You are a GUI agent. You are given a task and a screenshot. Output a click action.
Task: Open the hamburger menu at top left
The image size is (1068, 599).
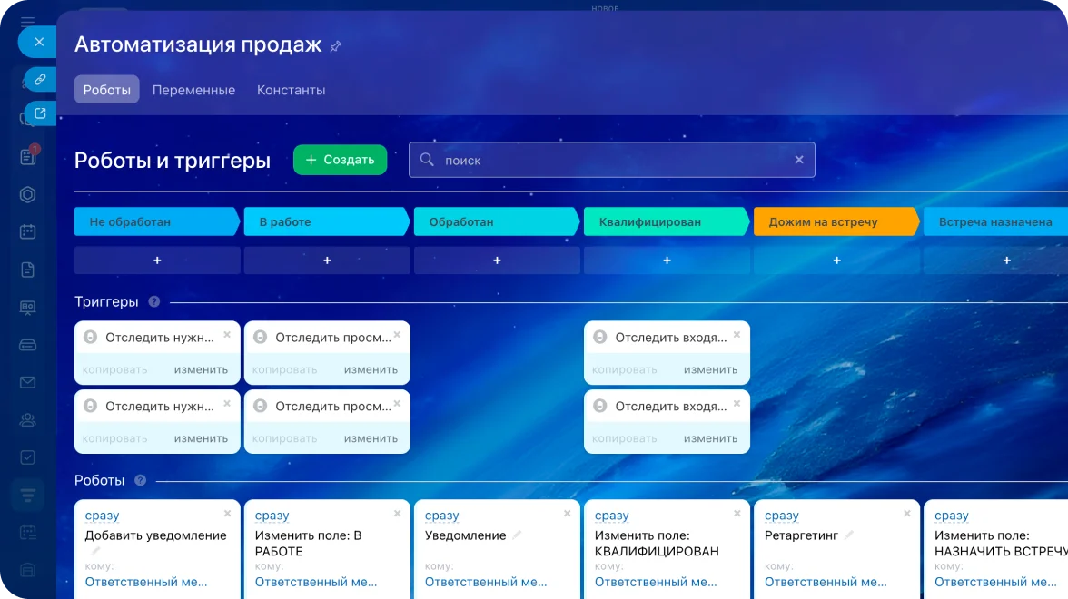click(26, 20)
